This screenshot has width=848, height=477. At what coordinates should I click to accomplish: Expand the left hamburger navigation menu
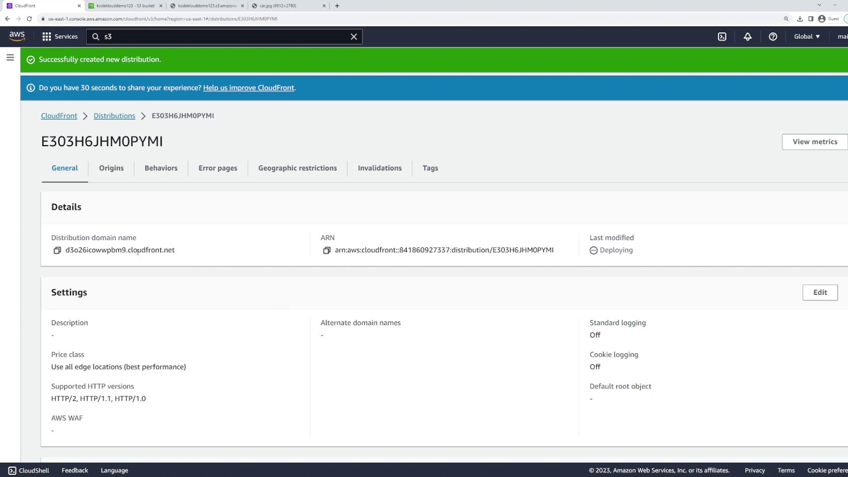point(10,57)
